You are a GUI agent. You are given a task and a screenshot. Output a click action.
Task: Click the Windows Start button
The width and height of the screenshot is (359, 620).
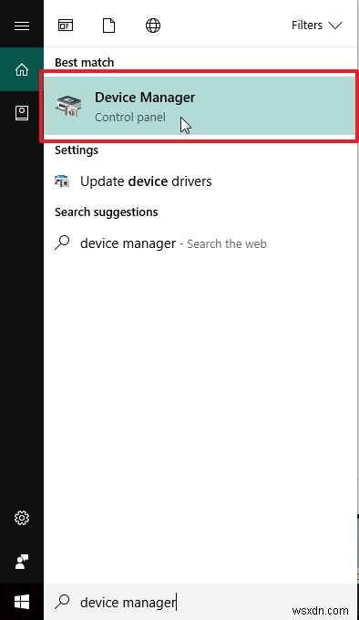22,602
